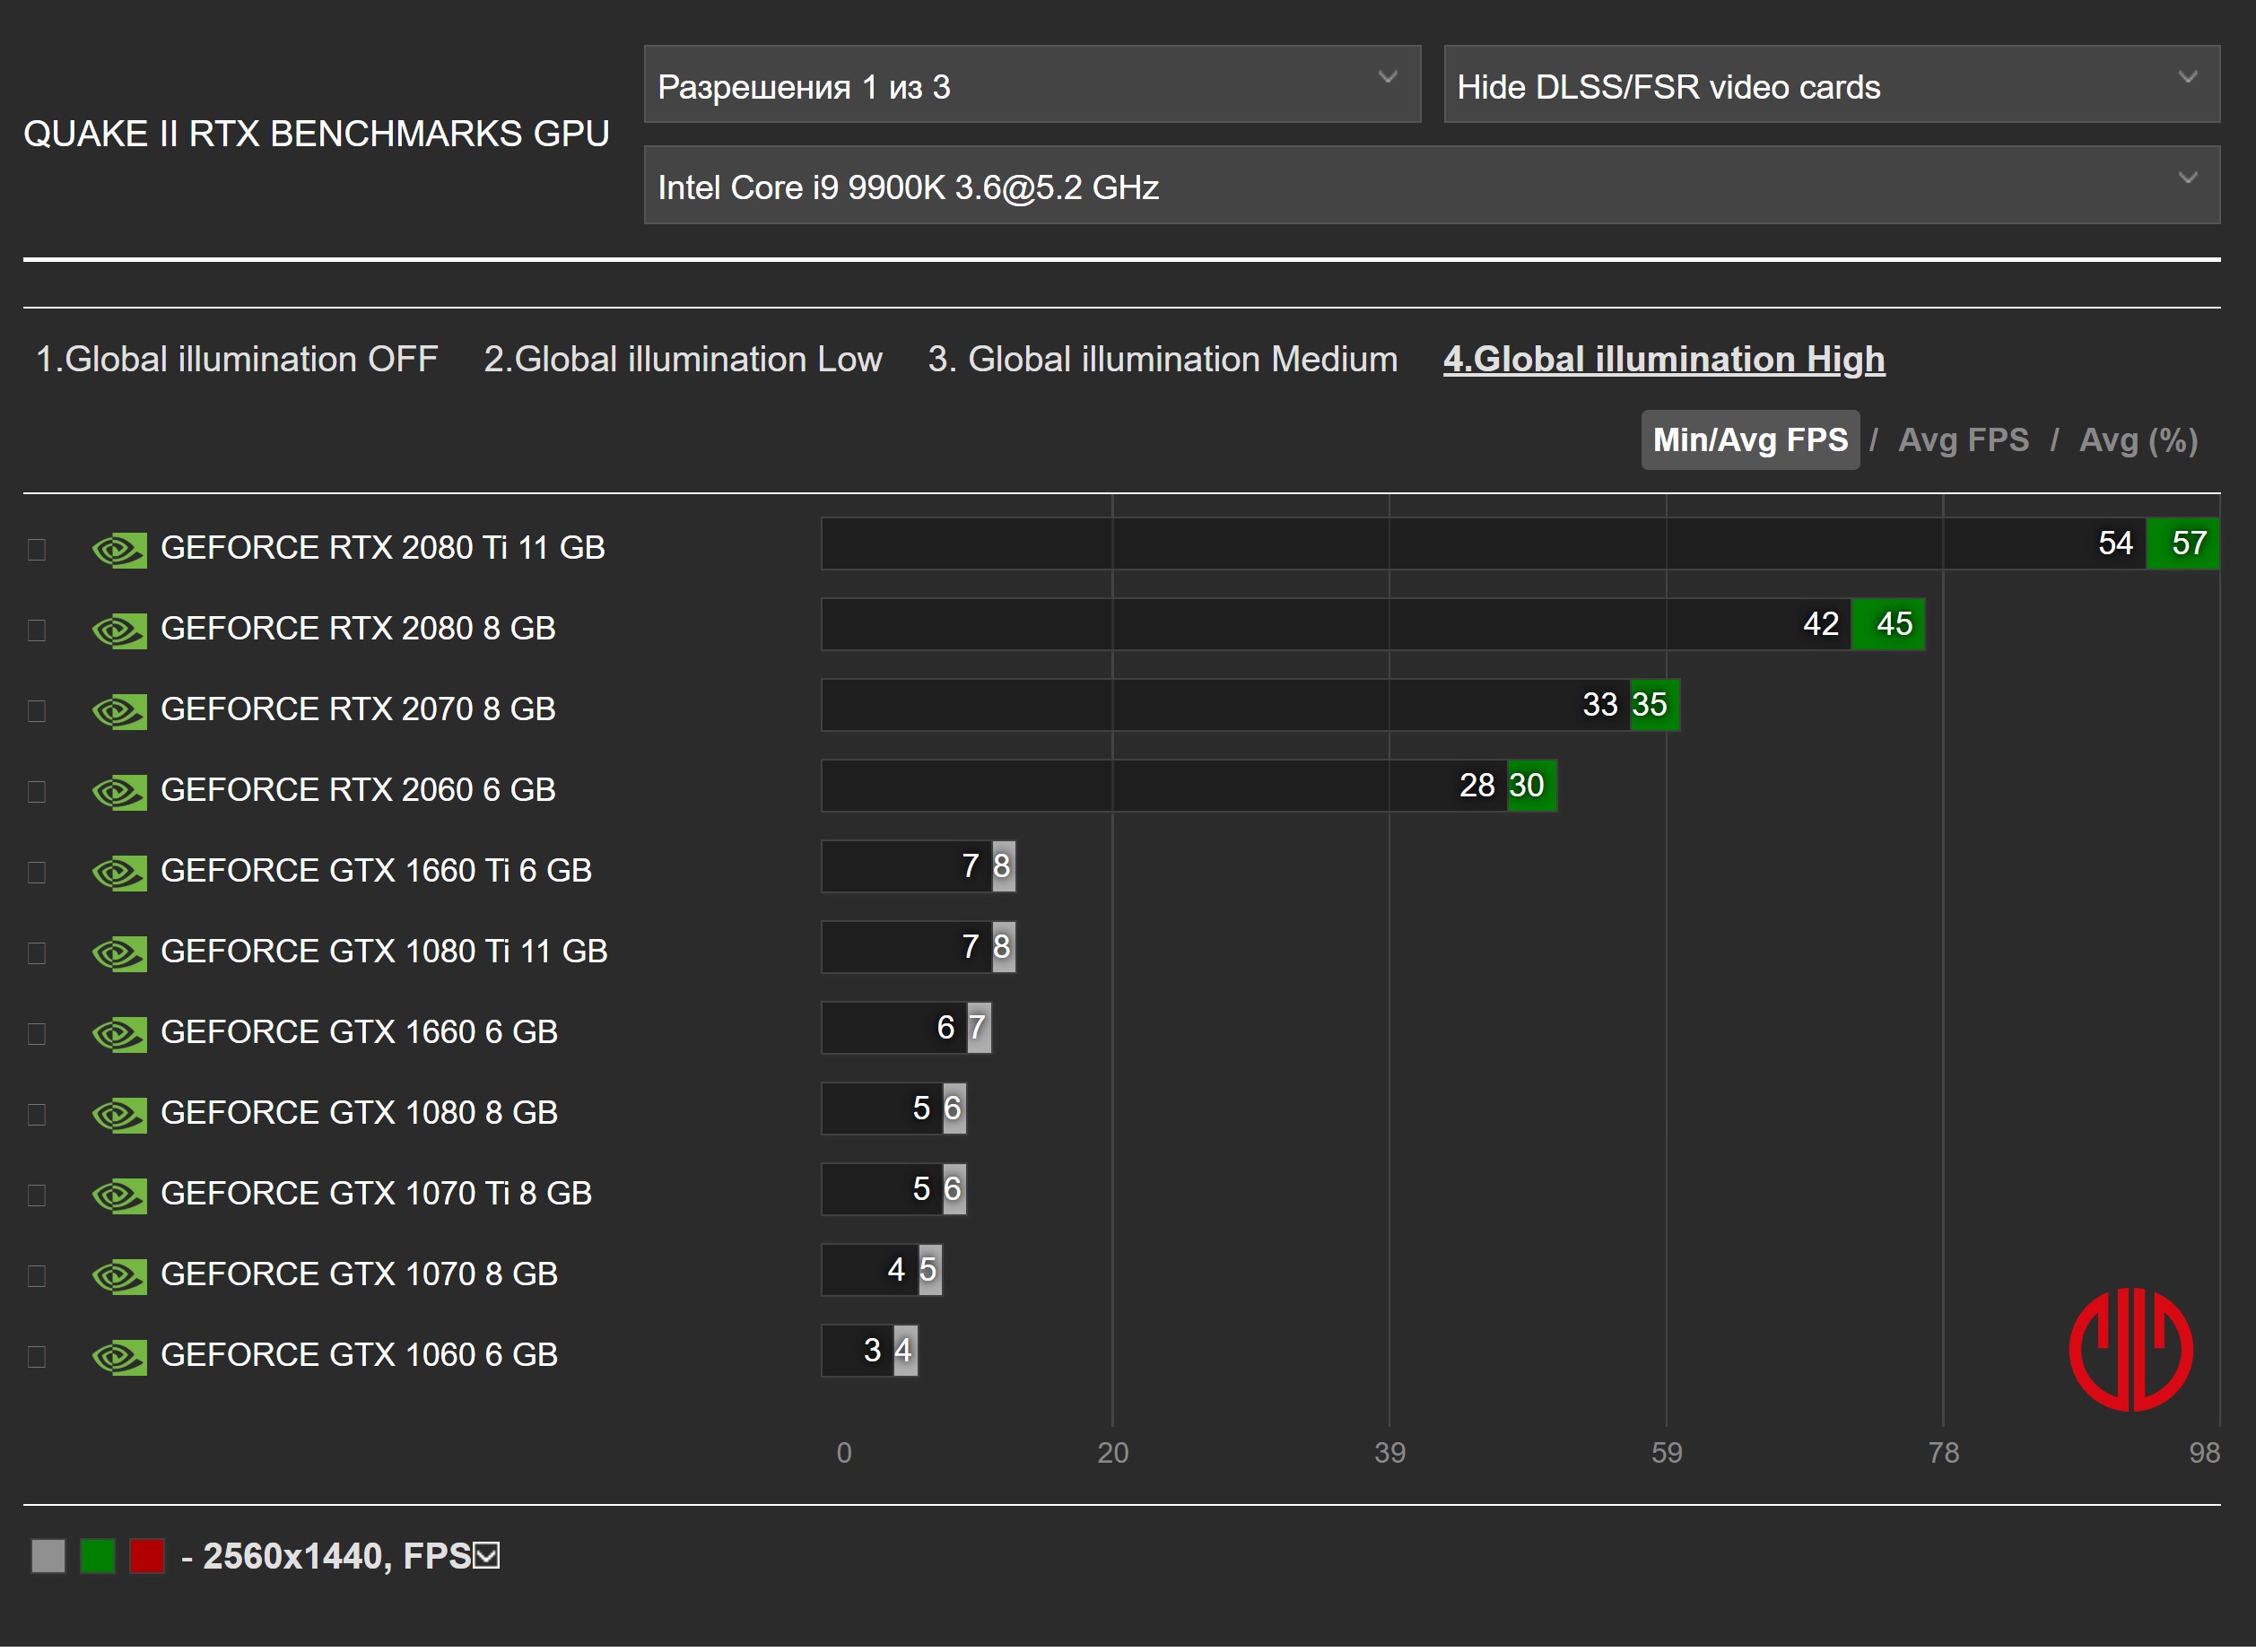Tick the GEFORCE GTX 1660 6 GB checkbox
2256x1652 pixels.
[37, 1034]
